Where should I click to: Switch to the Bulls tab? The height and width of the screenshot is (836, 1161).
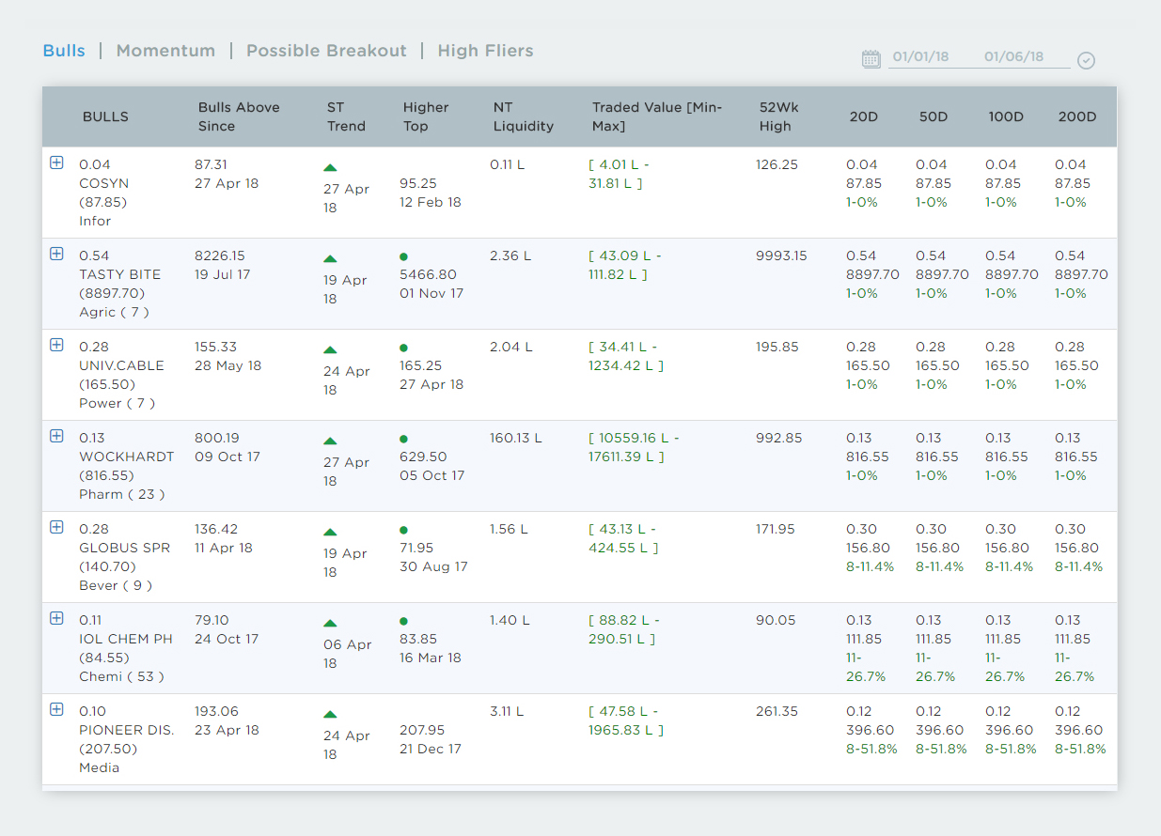click(64, 51)
